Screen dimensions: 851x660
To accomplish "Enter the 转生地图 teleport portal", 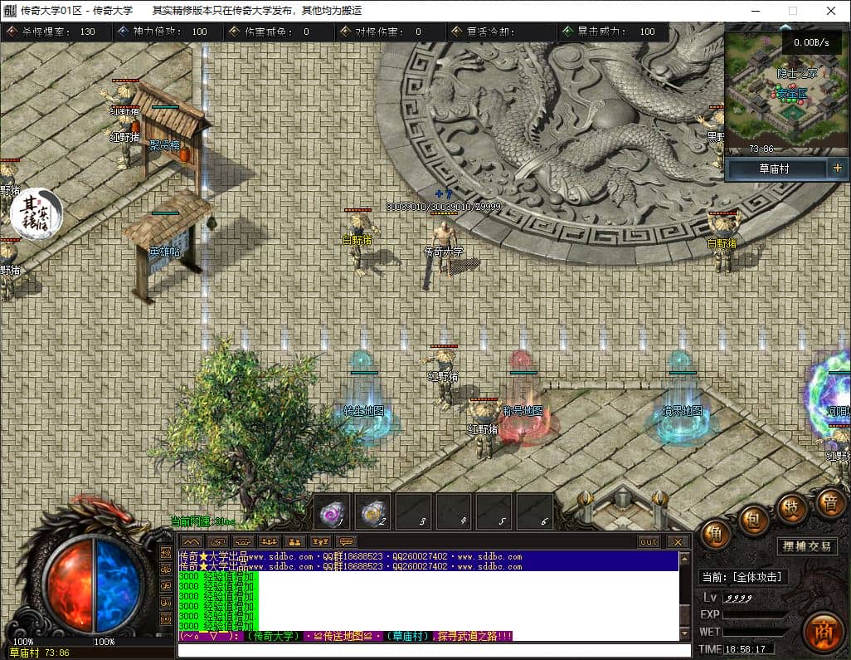I will [x=364, y=398].
